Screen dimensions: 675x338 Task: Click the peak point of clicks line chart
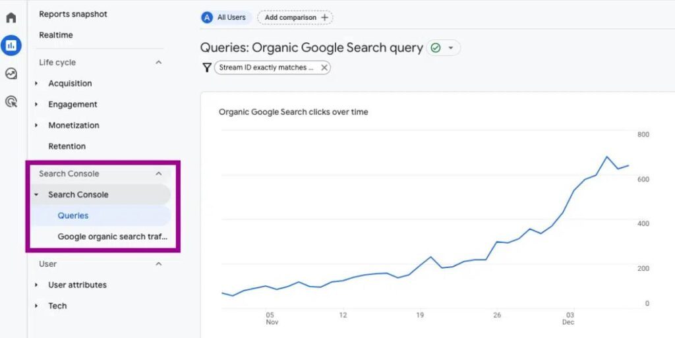(x=606, y=157)
